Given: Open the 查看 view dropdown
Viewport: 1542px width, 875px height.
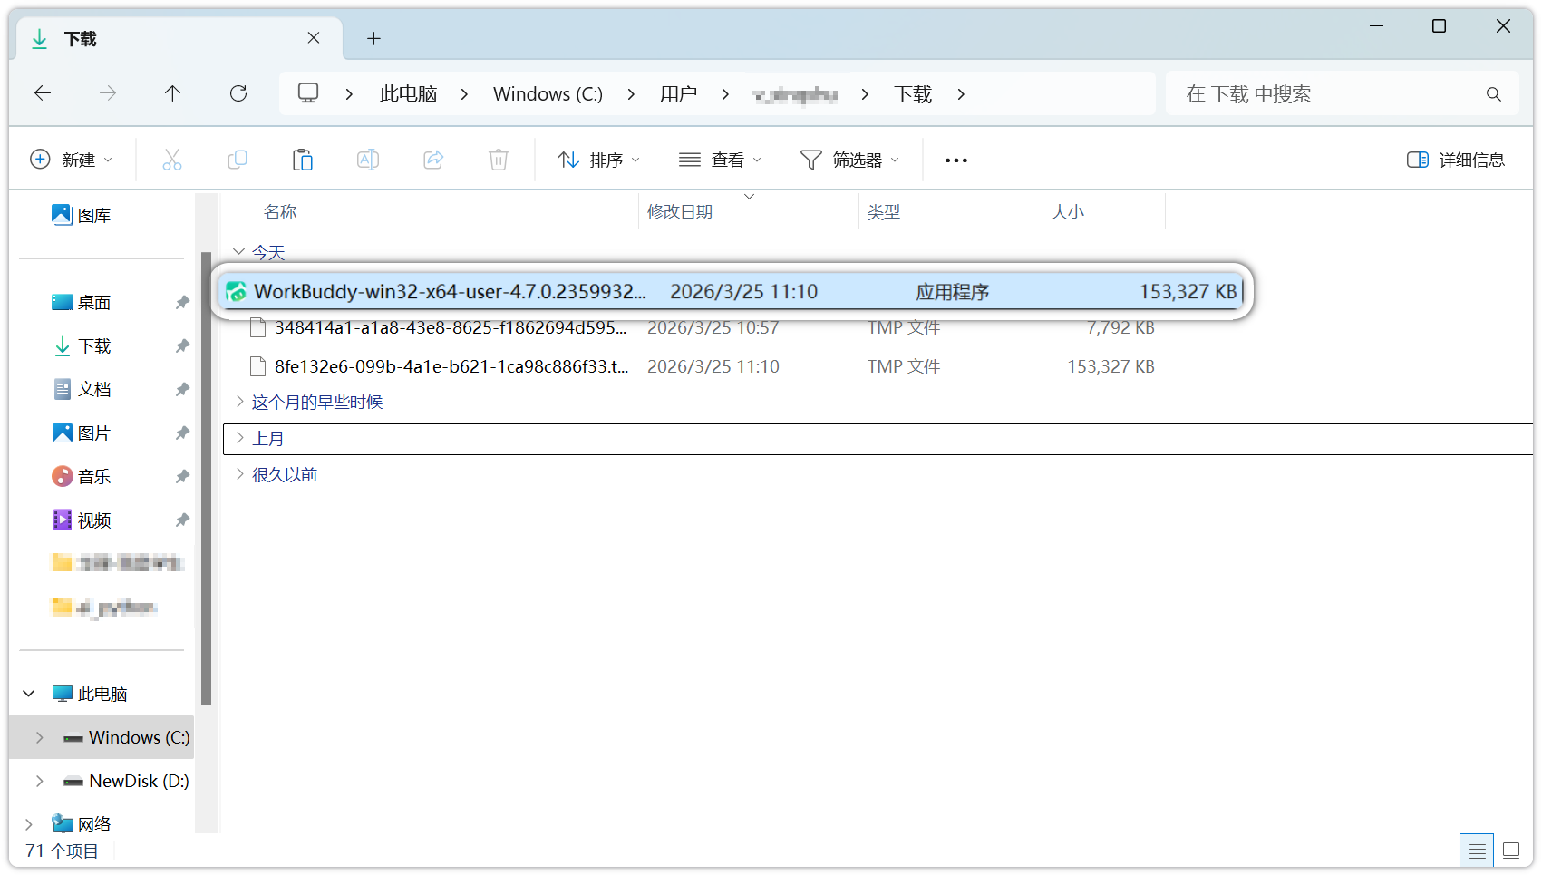Looking at the screenshot, I should (x=721, y=160).
